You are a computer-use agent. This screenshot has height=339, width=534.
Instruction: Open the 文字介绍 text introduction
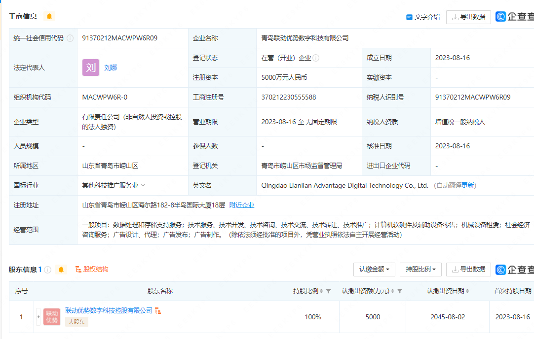(x=423, y=17)
